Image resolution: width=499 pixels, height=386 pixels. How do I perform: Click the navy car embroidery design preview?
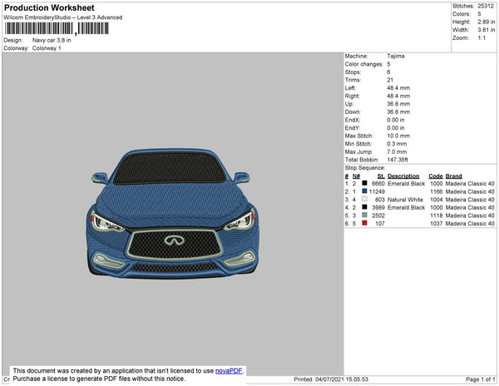pyautogui.click(x=171, y=212)
